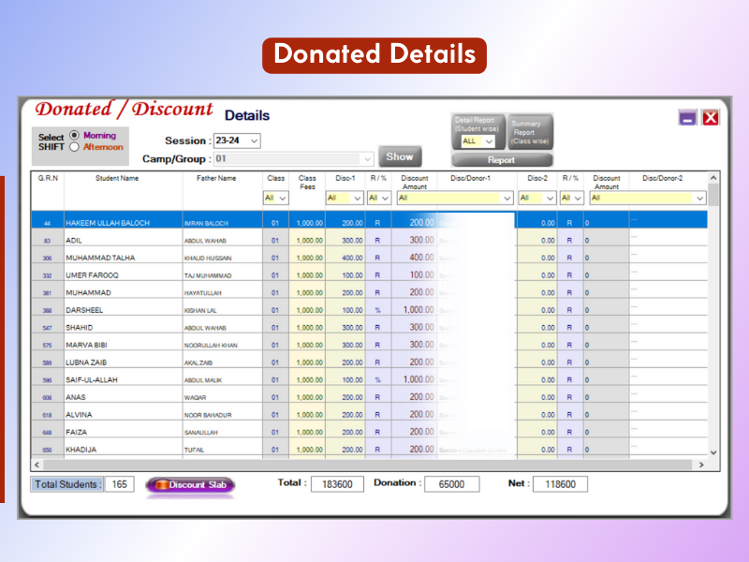The width and height of the screenshot is (749, 562).
Task: Click the horizontal scrollbar right arrow
Action: tap(700, 465)
